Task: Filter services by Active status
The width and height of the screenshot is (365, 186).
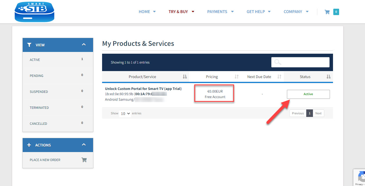Action: tap(35, 60)
